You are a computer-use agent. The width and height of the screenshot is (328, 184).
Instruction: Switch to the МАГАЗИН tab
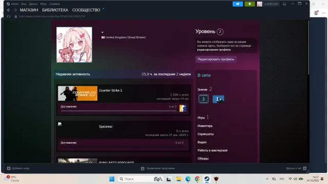[x=29, y=10]
